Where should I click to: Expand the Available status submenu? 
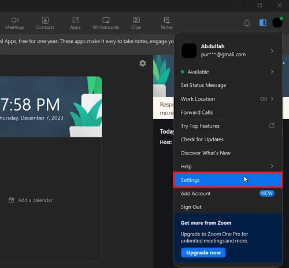pos(228,72)
